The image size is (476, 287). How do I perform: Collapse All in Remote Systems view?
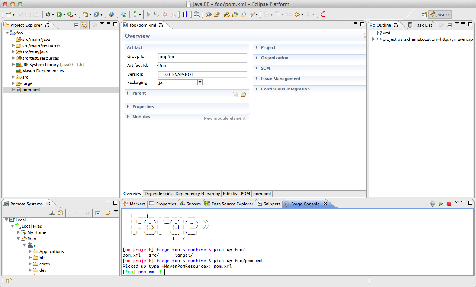[97, 213]
